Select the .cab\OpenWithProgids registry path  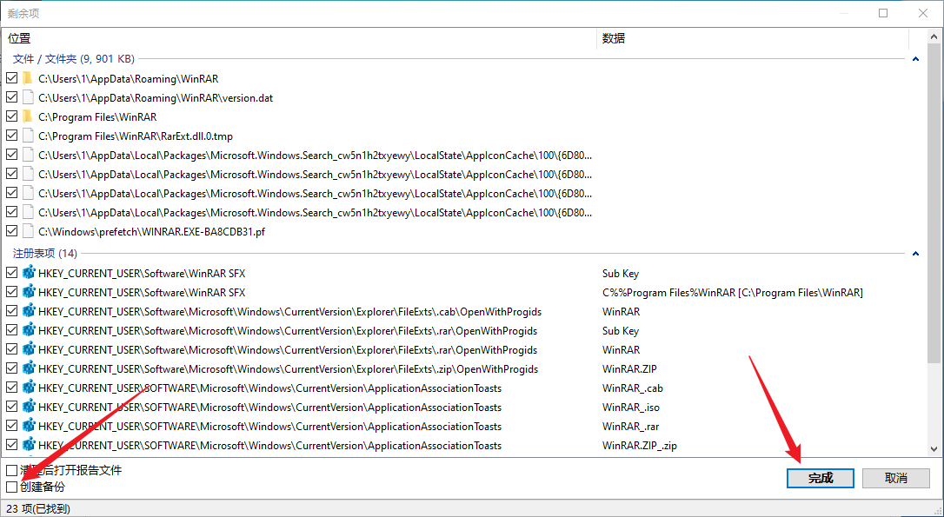tap(289, 312)
